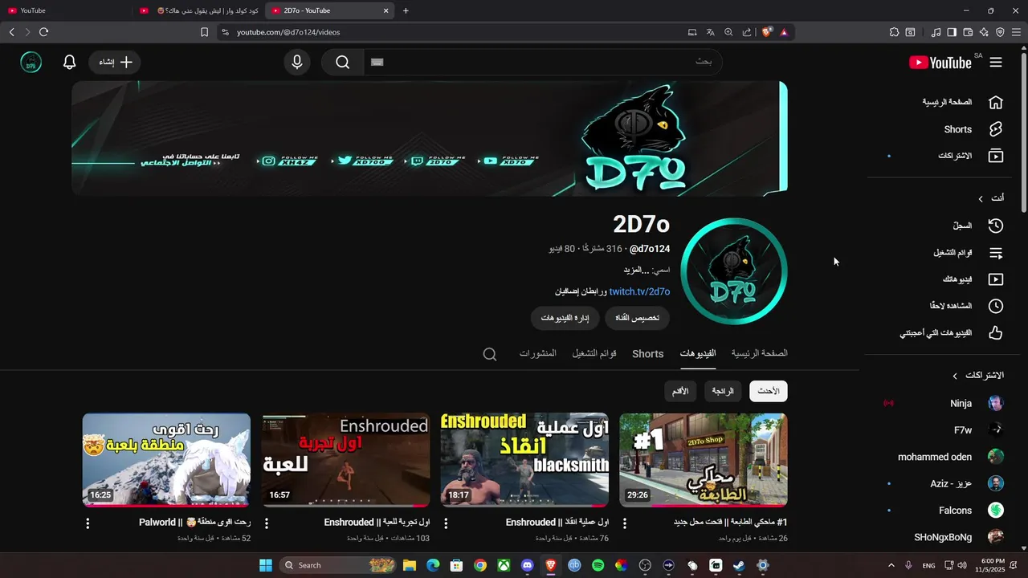Open Spotify from the taskbar

598,565
